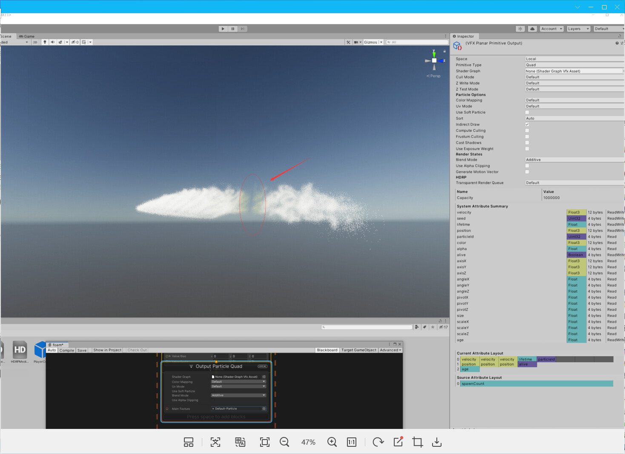Click the crossed-eye hidden objects icon

click(x=75, y=42)
